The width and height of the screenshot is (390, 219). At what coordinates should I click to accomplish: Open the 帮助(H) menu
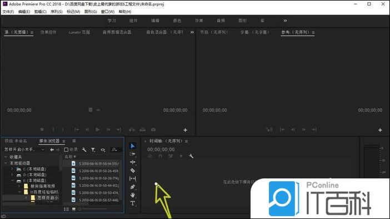(125, 12)
